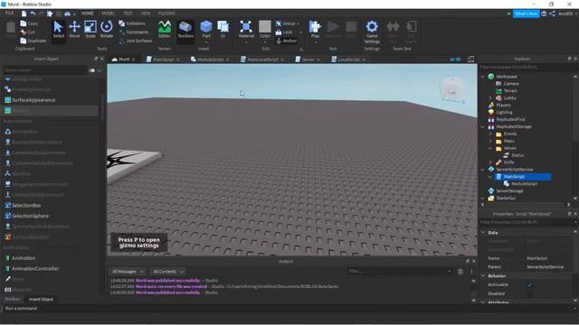Open the Group dropdown

(288, 23)
